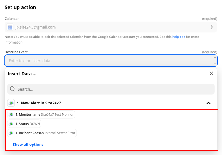Open the help doc link
Viewport: 222px width, 155px height.
click(179, 37)
